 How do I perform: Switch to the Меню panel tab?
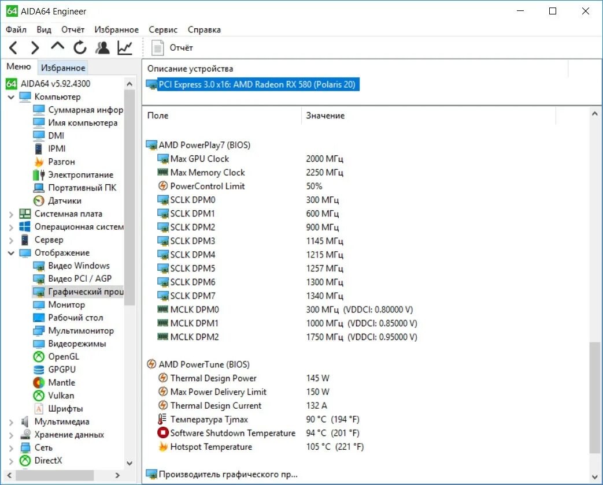tap(19, 66)
